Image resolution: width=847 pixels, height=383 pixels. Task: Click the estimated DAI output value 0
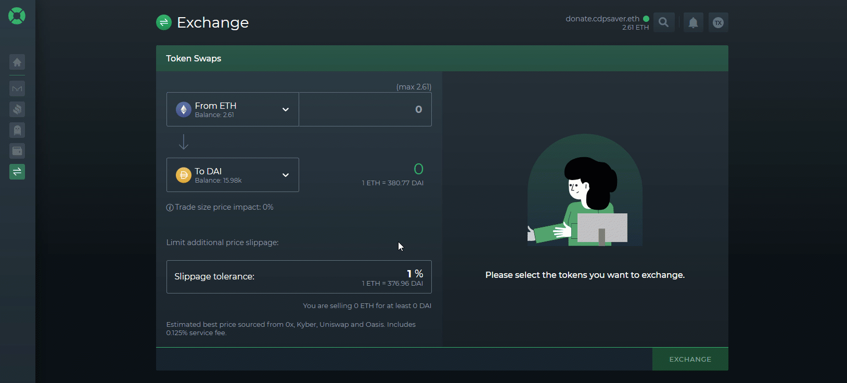point(418,169)
